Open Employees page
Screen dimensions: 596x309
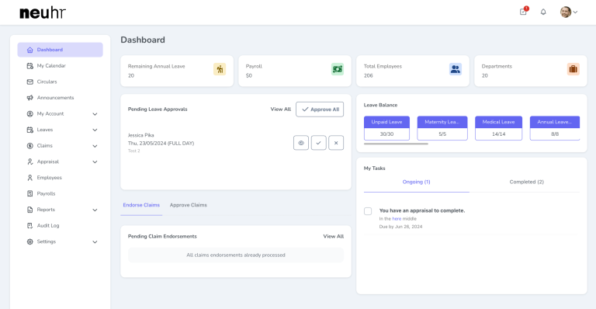click(x=60, y=178)
